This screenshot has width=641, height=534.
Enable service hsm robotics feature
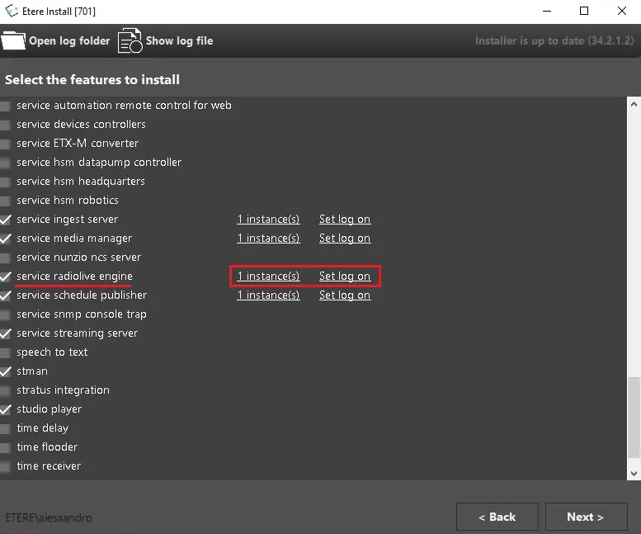pyautogui.click(x=7, y=201)
